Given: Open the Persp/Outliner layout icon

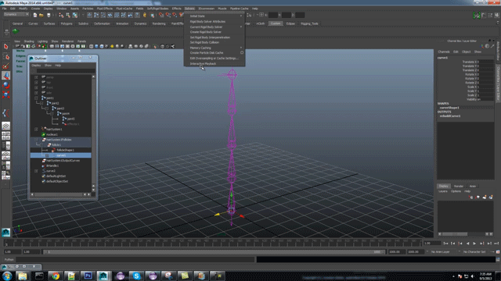Looking at the screenshot, I should point(5,146).
